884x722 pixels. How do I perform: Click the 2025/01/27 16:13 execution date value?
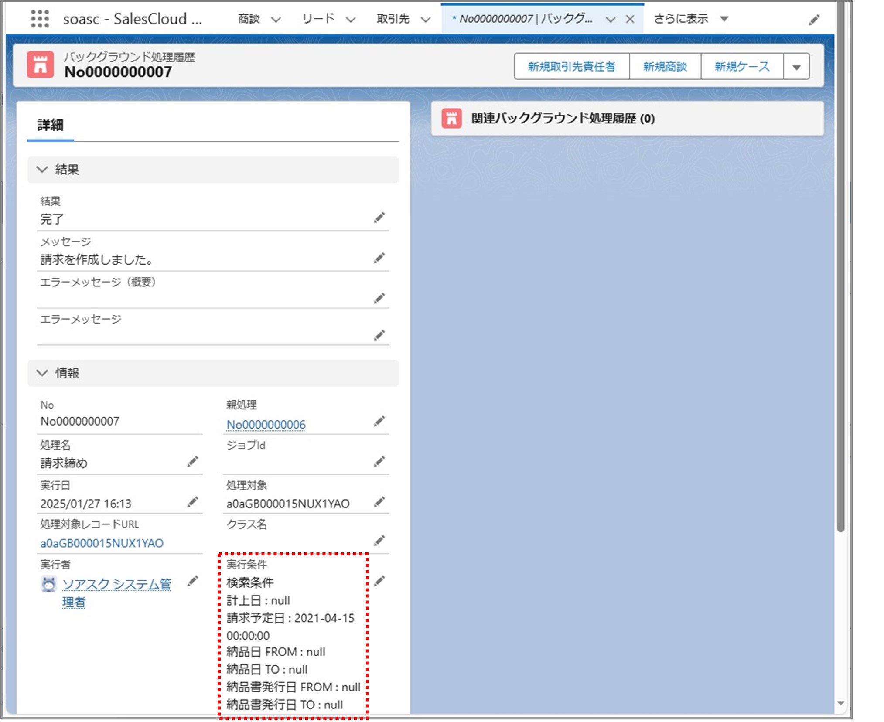tap(86, 504)
